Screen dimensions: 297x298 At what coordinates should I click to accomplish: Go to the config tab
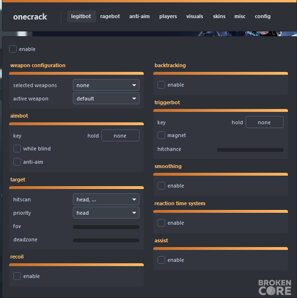click(x=263, y=16)
